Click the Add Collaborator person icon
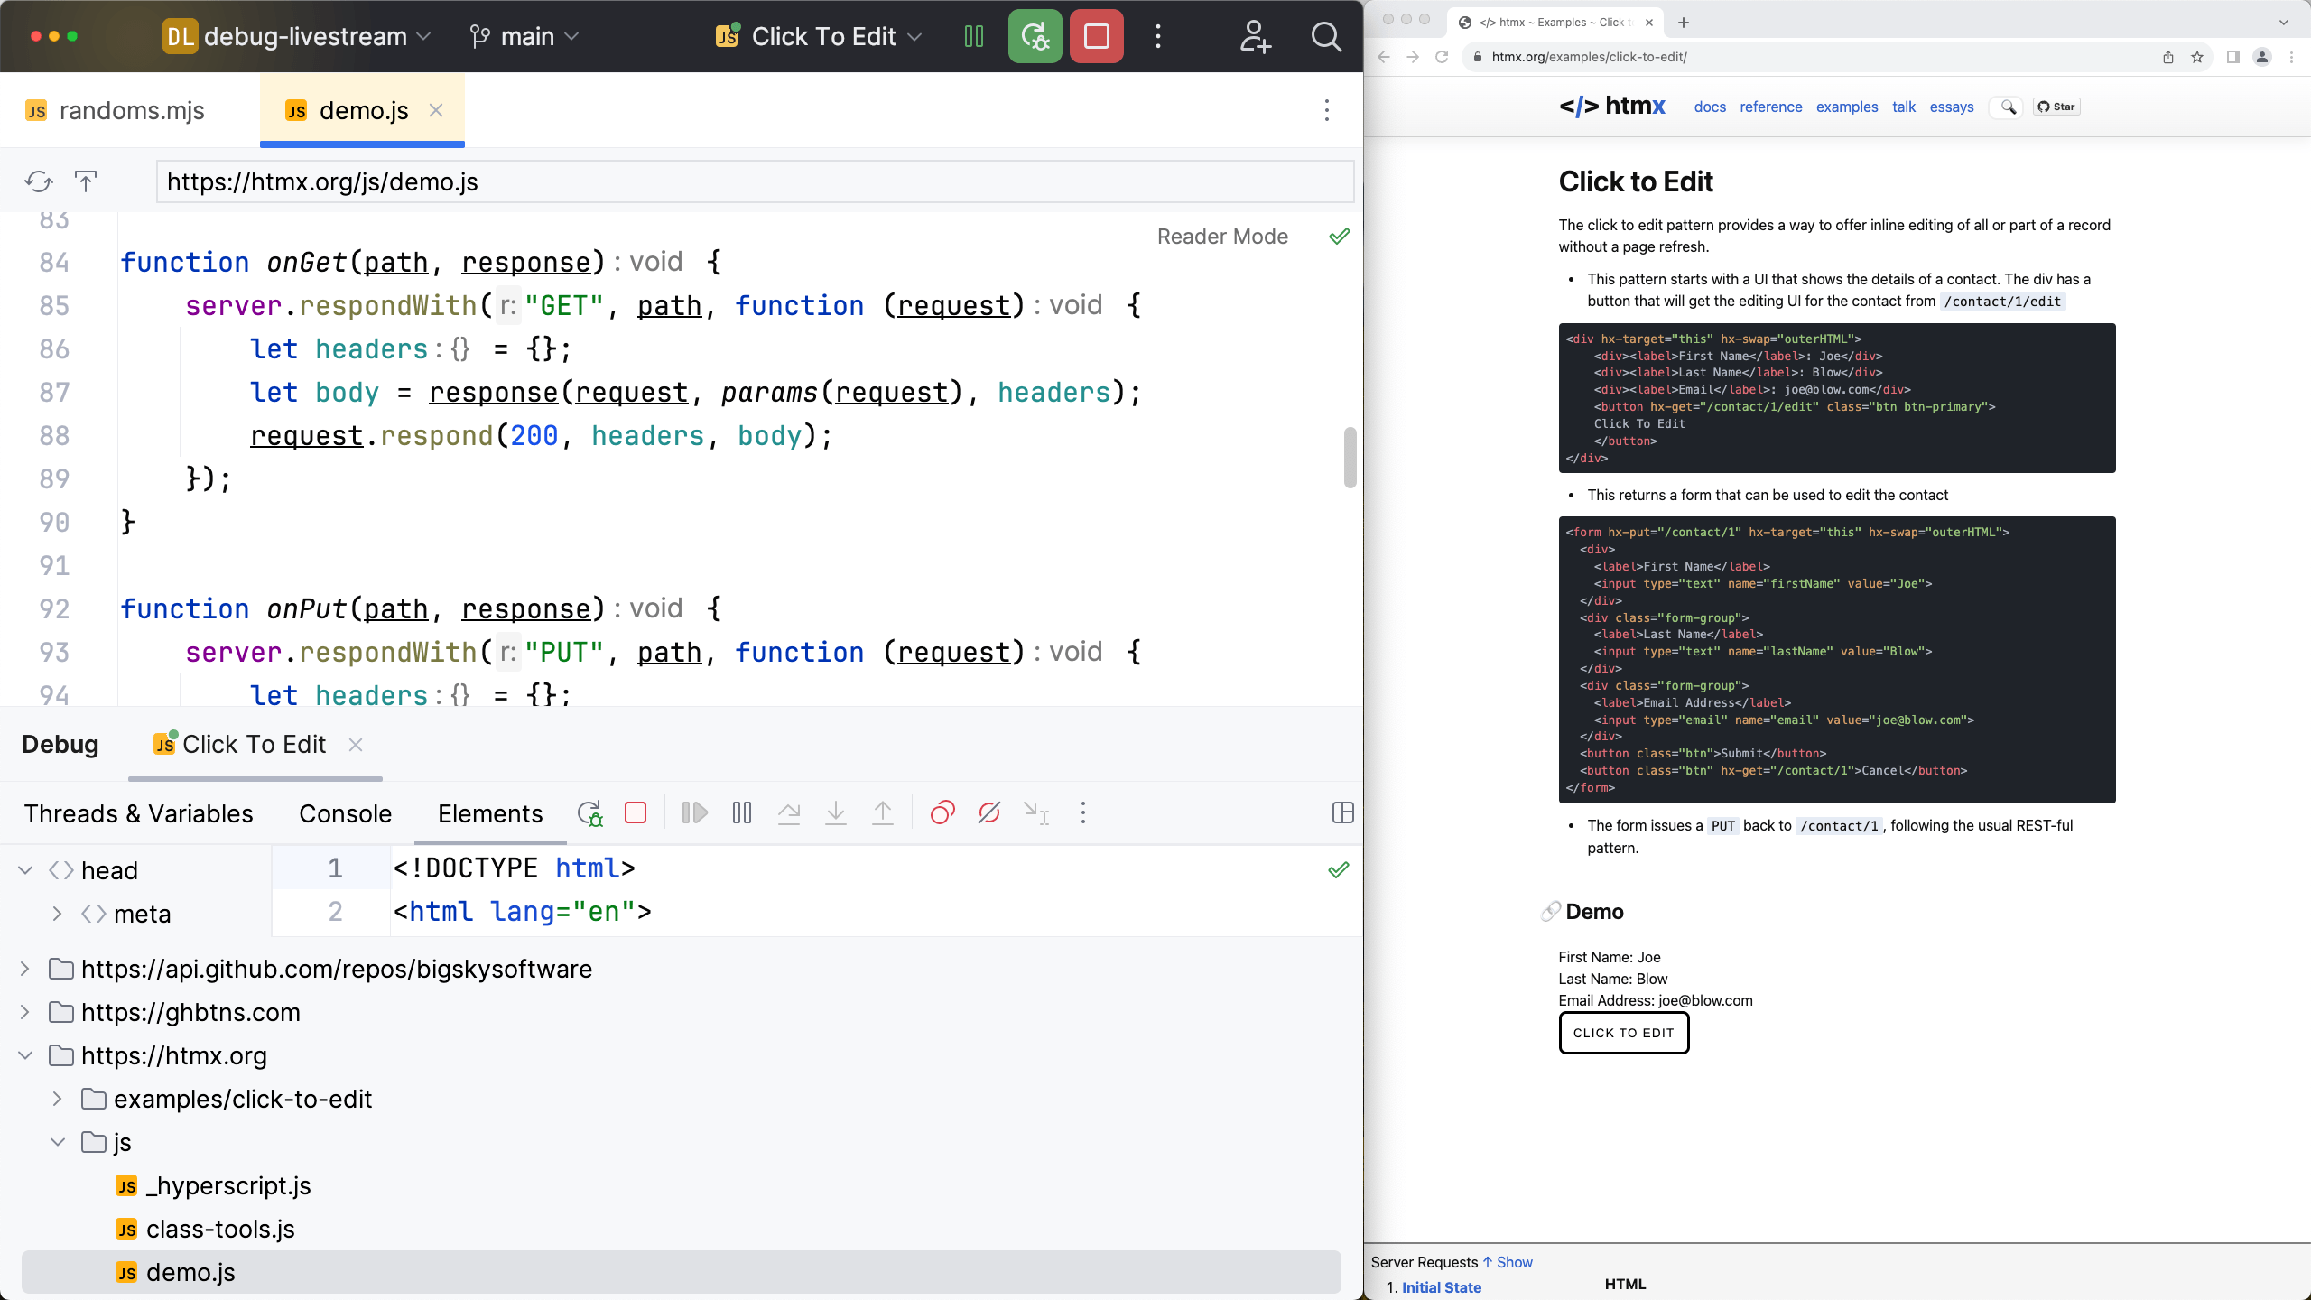This screenshot has height=1300, width=2311. coord(1254,37)
